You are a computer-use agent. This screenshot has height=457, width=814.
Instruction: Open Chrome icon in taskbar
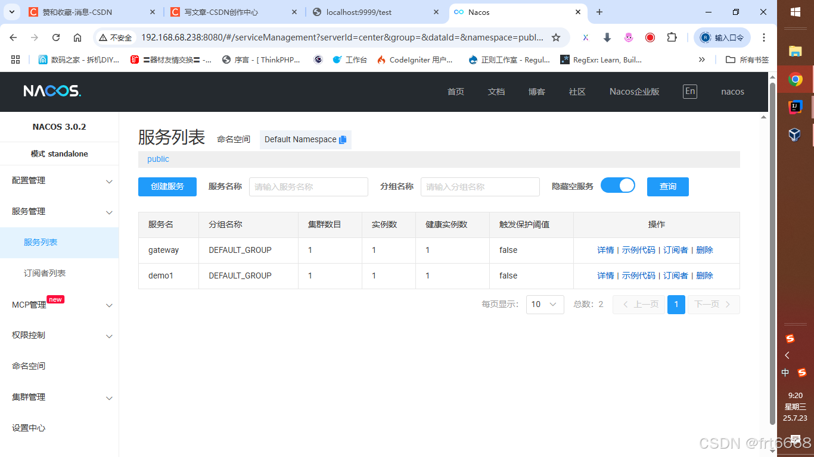pos(796,79)
